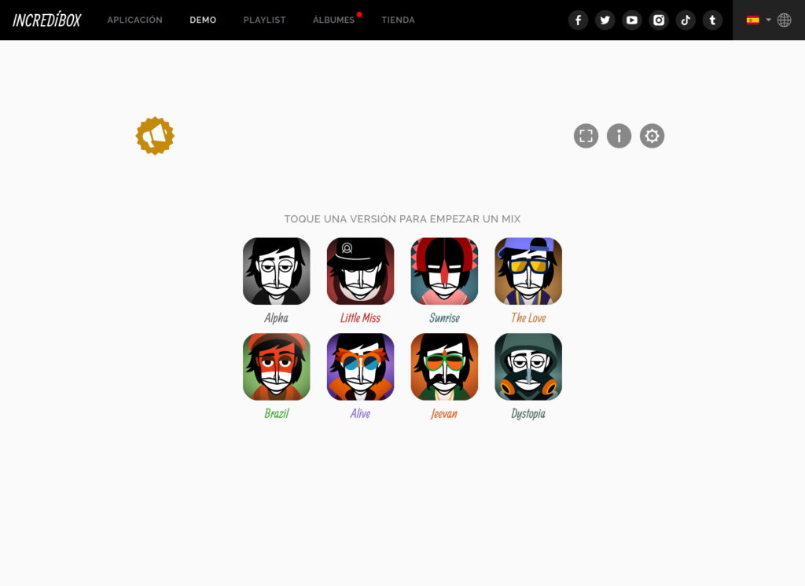Click "The Love" version label

pos(528,318)
